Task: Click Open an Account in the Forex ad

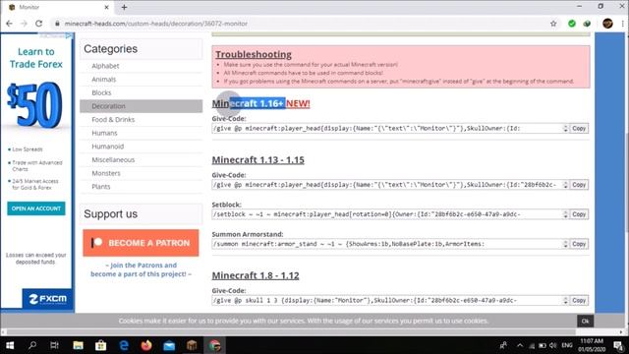Action: point(36,208)
